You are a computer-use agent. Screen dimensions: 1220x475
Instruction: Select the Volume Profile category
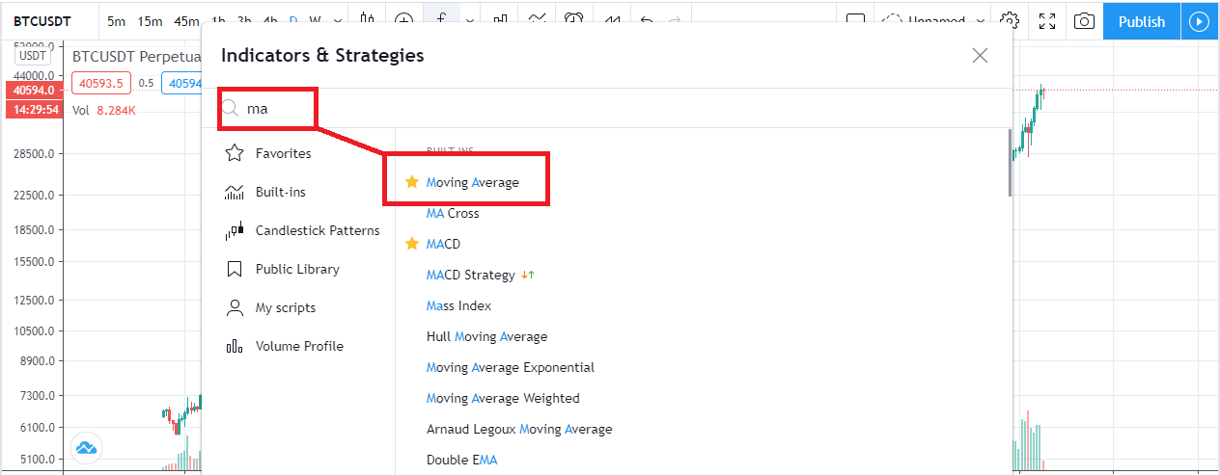(x=299, y=346)
